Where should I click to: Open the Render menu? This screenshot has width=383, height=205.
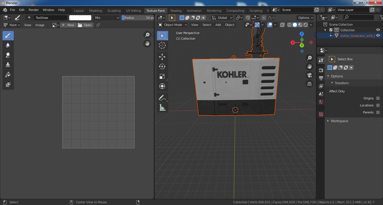coord(34,10)
